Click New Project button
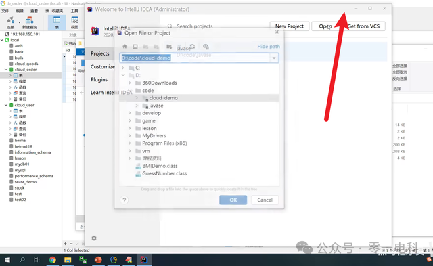 coord(290,26)
